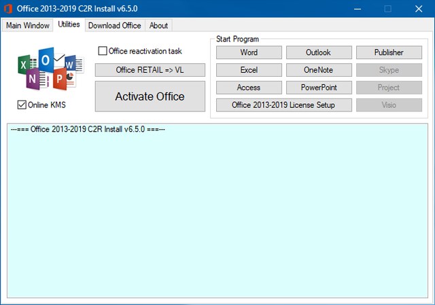Click Office RETAIL => VL button
This screenshot has height=305, width=435.
point(150,70)
